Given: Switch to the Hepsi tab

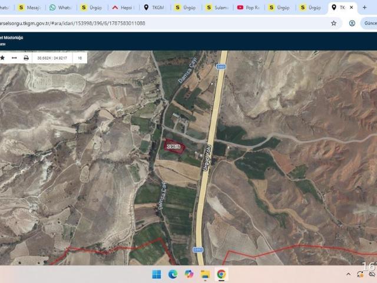Looking at the screenshot, I should [x=123, y=8].
